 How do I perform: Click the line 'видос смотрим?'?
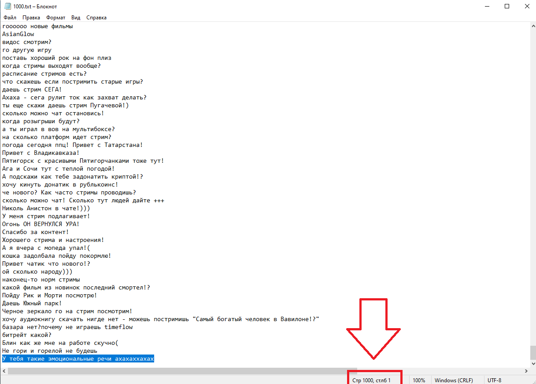pos(27,42)
